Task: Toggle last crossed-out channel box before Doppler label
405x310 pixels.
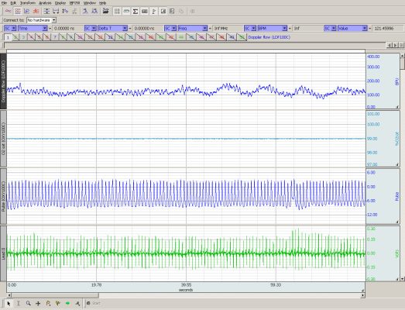Action: click(x=242, y=37)
